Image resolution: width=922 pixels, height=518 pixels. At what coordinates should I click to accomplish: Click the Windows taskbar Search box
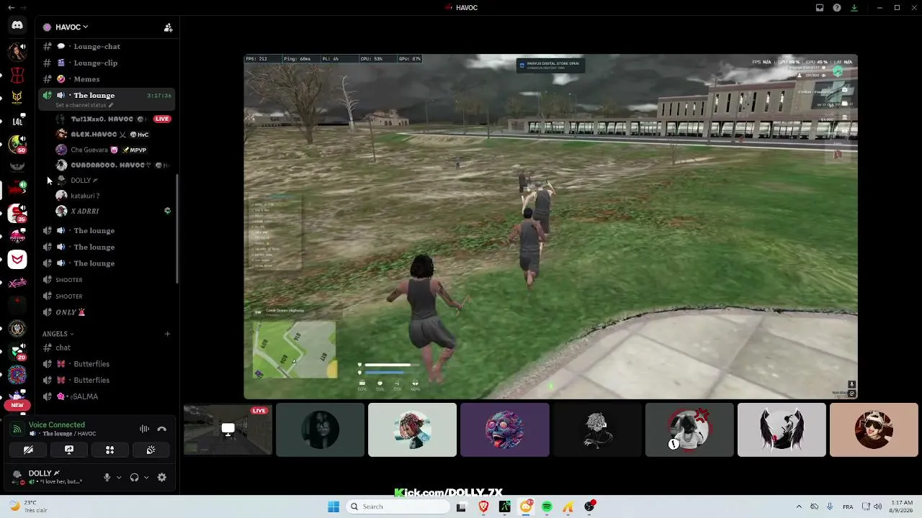[x=397, y=506]
